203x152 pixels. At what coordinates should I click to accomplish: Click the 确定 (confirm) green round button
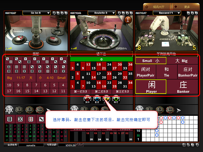[x=116, y=99]
